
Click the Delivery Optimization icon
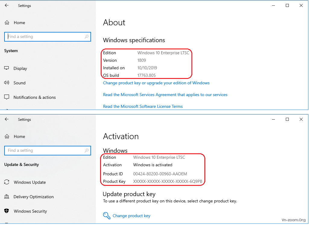coord(7,196)
